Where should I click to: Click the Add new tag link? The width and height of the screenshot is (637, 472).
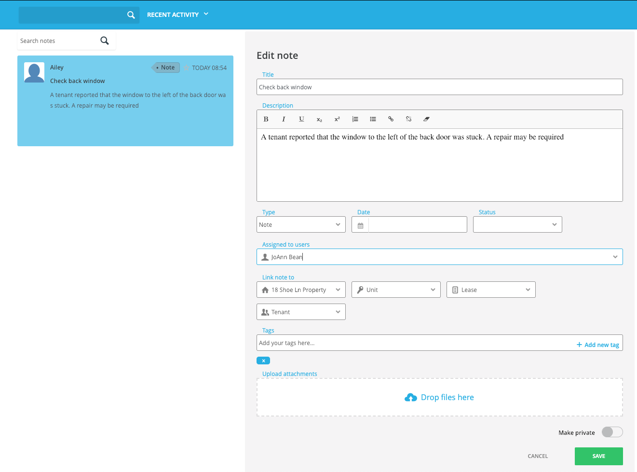click(598, 345)
